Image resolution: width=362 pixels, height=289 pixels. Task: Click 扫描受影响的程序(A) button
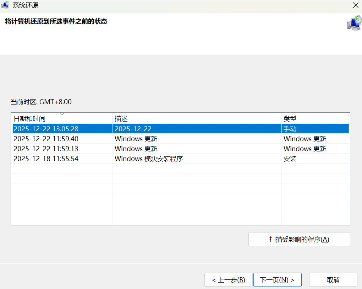(299, 239)
